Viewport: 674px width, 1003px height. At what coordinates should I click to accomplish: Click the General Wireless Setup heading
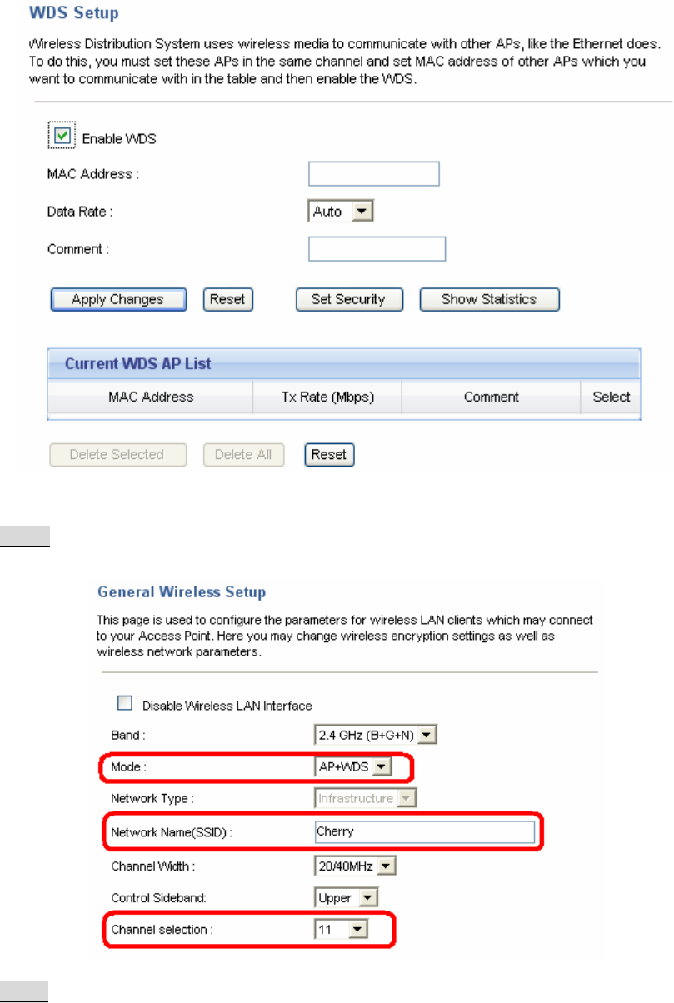coord(182,593)
